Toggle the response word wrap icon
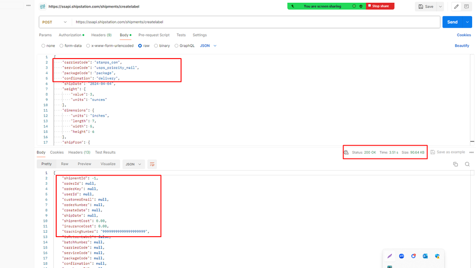The width and height of the screenshot is (476, 268). pyautogui.click(x=152, y=164)
